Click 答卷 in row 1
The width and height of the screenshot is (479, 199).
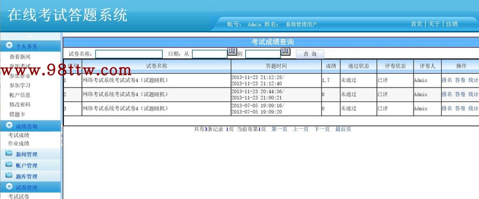[x=460, y=80]
